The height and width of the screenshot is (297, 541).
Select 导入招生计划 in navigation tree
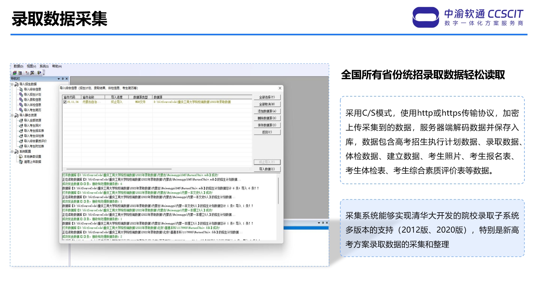(x=33, y=94)
